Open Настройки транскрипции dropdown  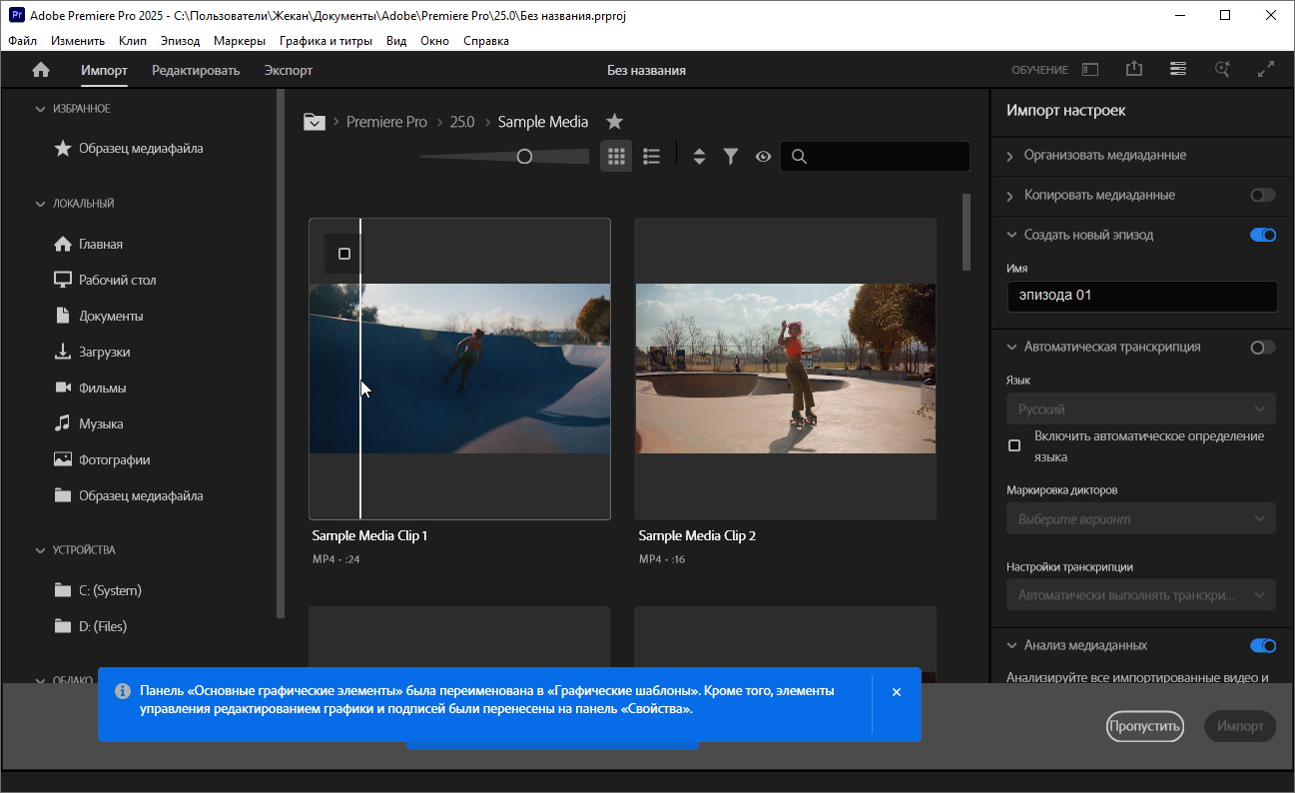(1141, 594)
